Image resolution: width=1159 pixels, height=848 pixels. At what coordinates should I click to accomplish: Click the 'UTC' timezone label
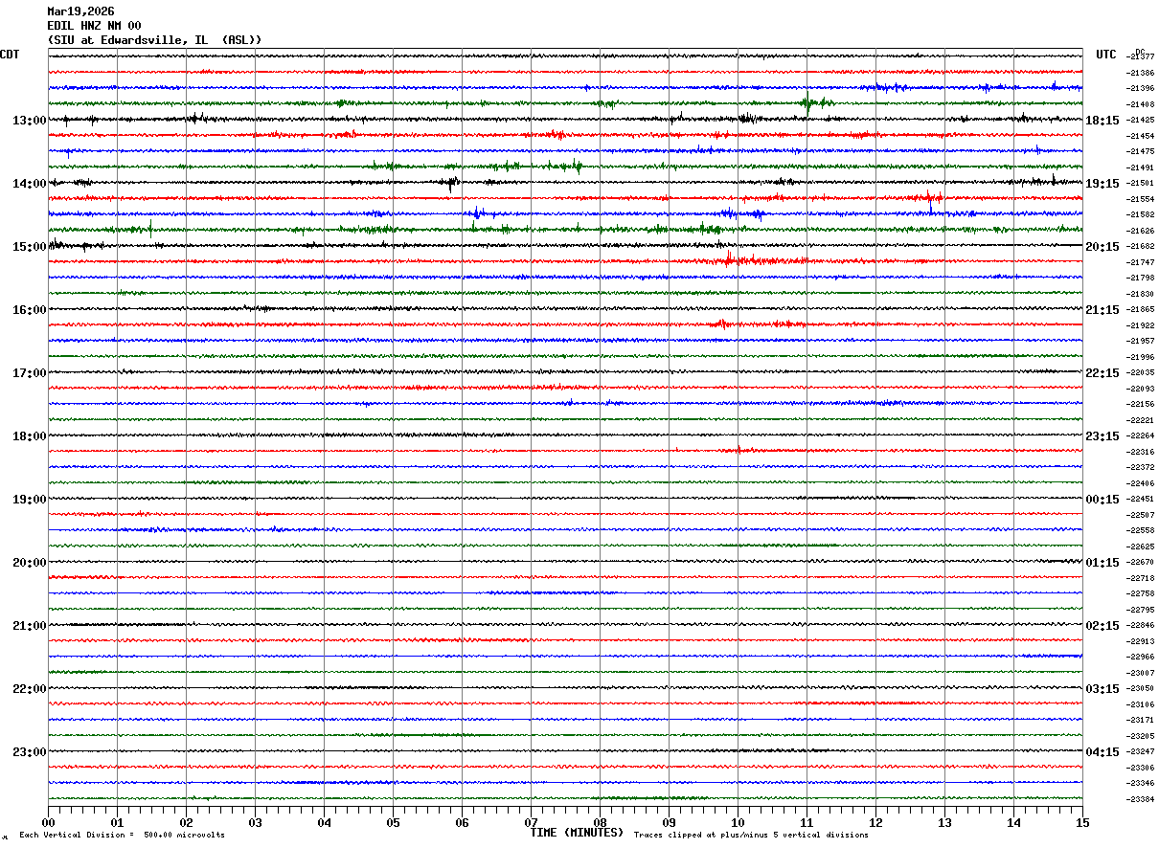pyautogui.click(x=1106, y=55)
